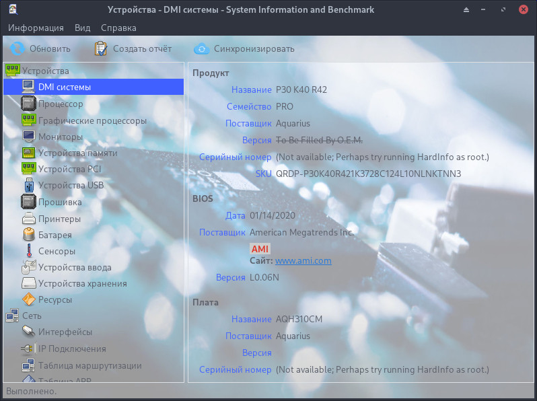Viewport: 537px width, 401px height.
Task: Click the BIOS version L0.06N
Action: [x=264, y=277]
